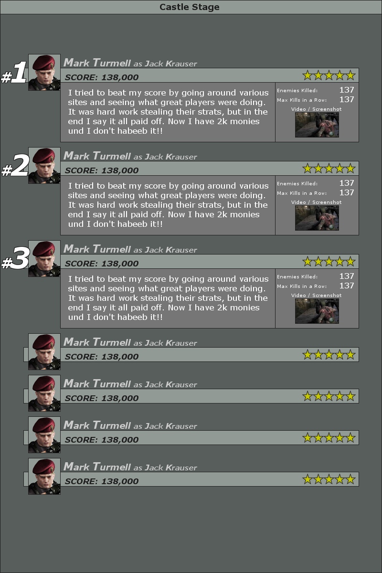Click the star rating on the #1 entry

[329, 75]
